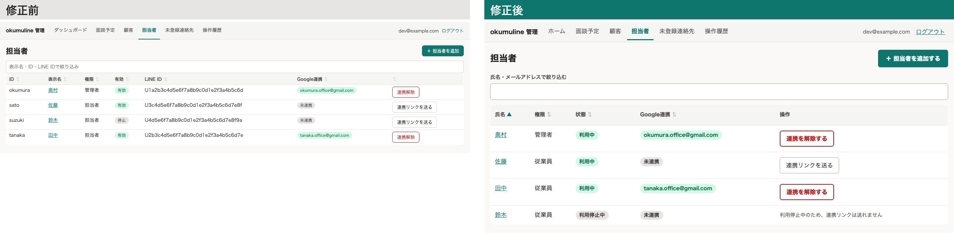
Task: Click 未連携 badge in 佐藤 row of 修正後
Action: point(651,162)
